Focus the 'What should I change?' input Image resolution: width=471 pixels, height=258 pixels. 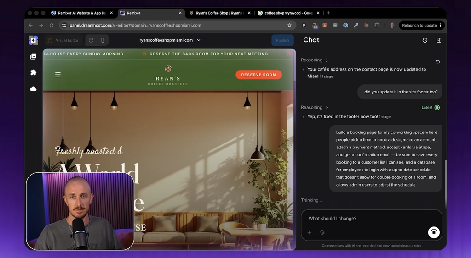(x=372, y=219)
